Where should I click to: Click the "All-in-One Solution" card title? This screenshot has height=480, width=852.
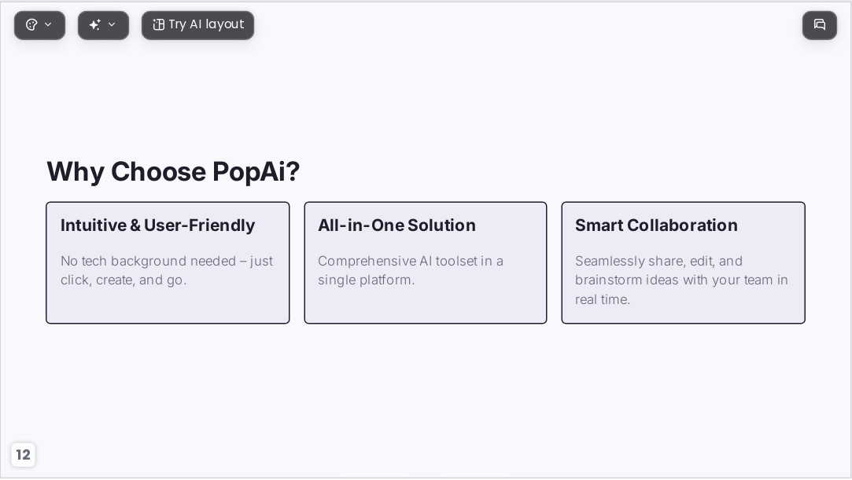pyautogui.click(x=396, y=225)
